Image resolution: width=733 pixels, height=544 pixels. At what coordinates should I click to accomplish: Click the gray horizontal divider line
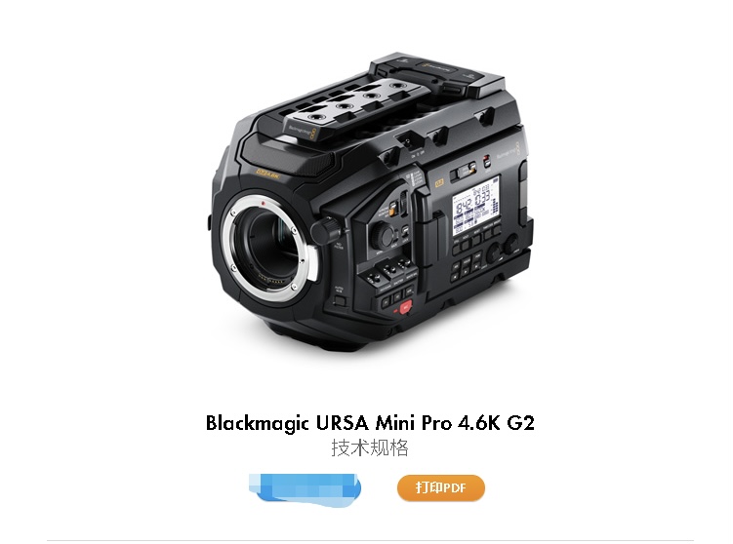pos(370,541)
